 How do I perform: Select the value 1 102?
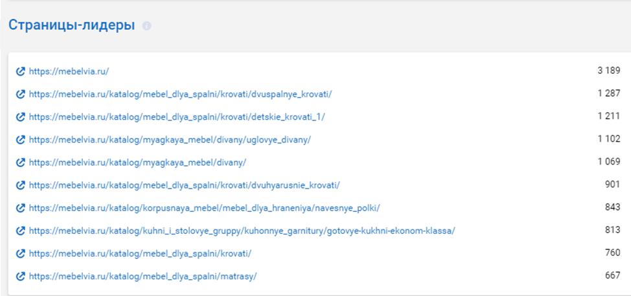click(609, 139)
